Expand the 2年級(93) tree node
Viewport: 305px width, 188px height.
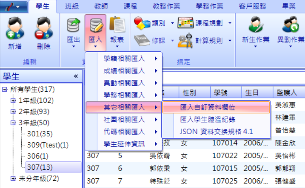pos(13,112)
